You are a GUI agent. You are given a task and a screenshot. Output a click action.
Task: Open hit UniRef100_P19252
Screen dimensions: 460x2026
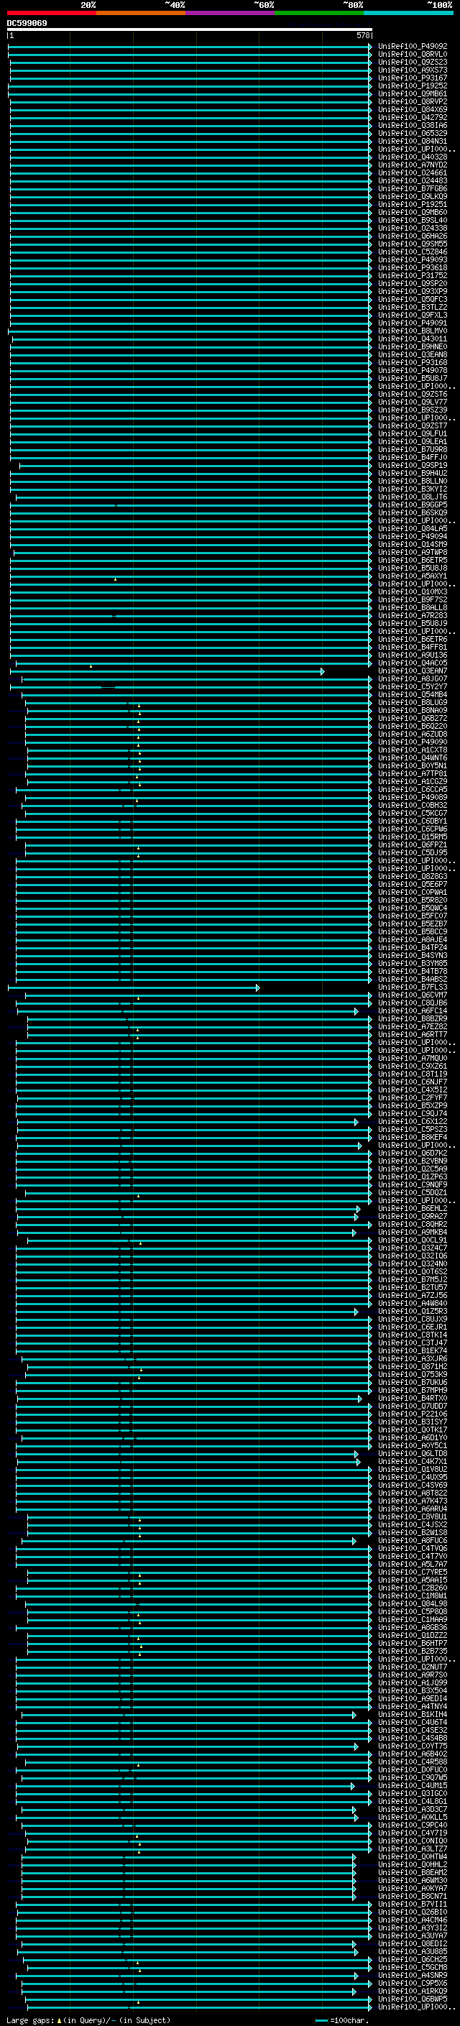click(x=413, y=86)
